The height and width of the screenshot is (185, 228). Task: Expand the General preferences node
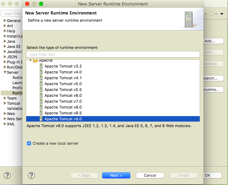click(x=5, y=20)
